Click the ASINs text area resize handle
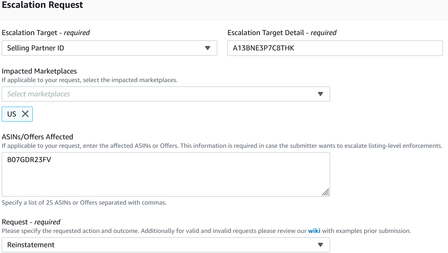The height and width of the screenshot is (253, 448). (x=326, y=192)
